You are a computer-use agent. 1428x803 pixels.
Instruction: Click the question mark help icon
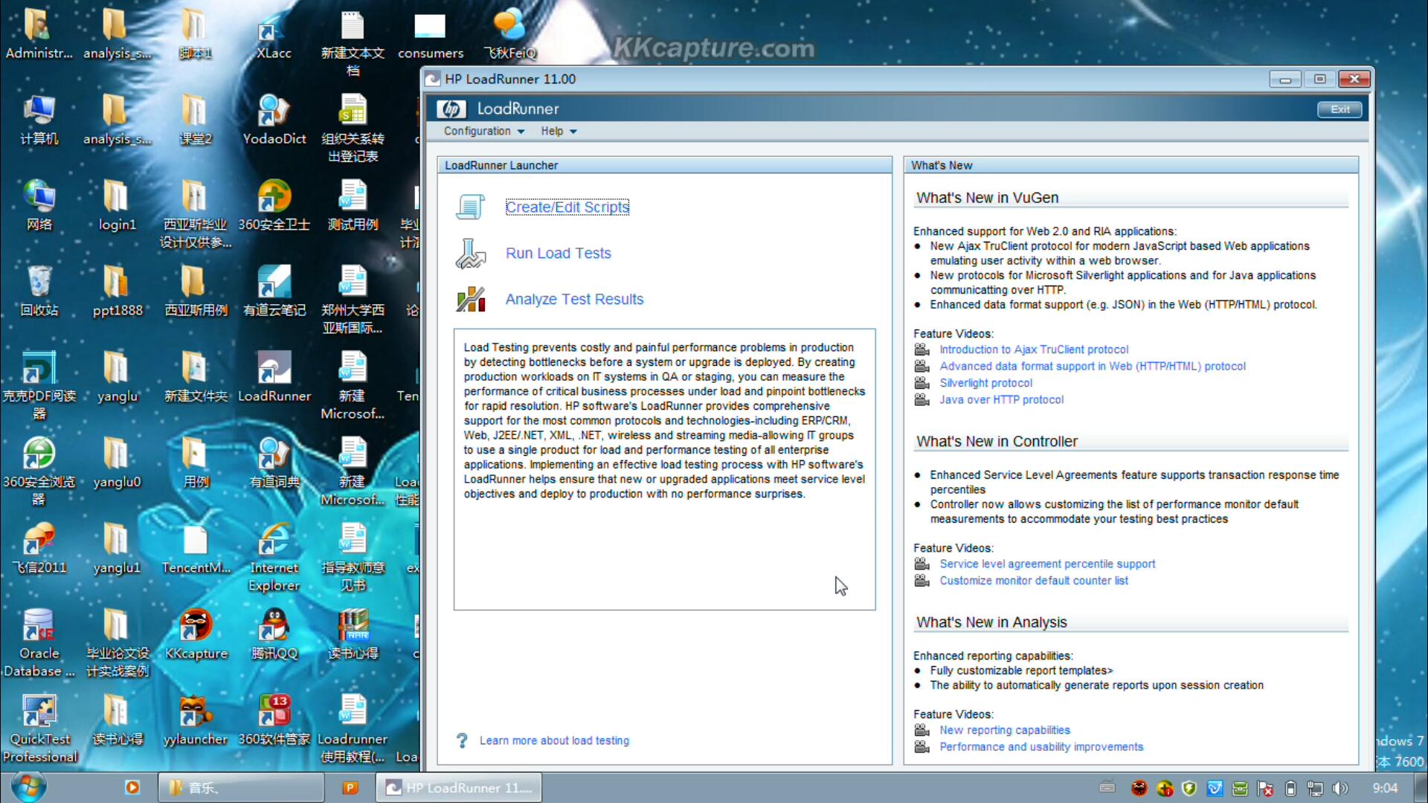462,741
